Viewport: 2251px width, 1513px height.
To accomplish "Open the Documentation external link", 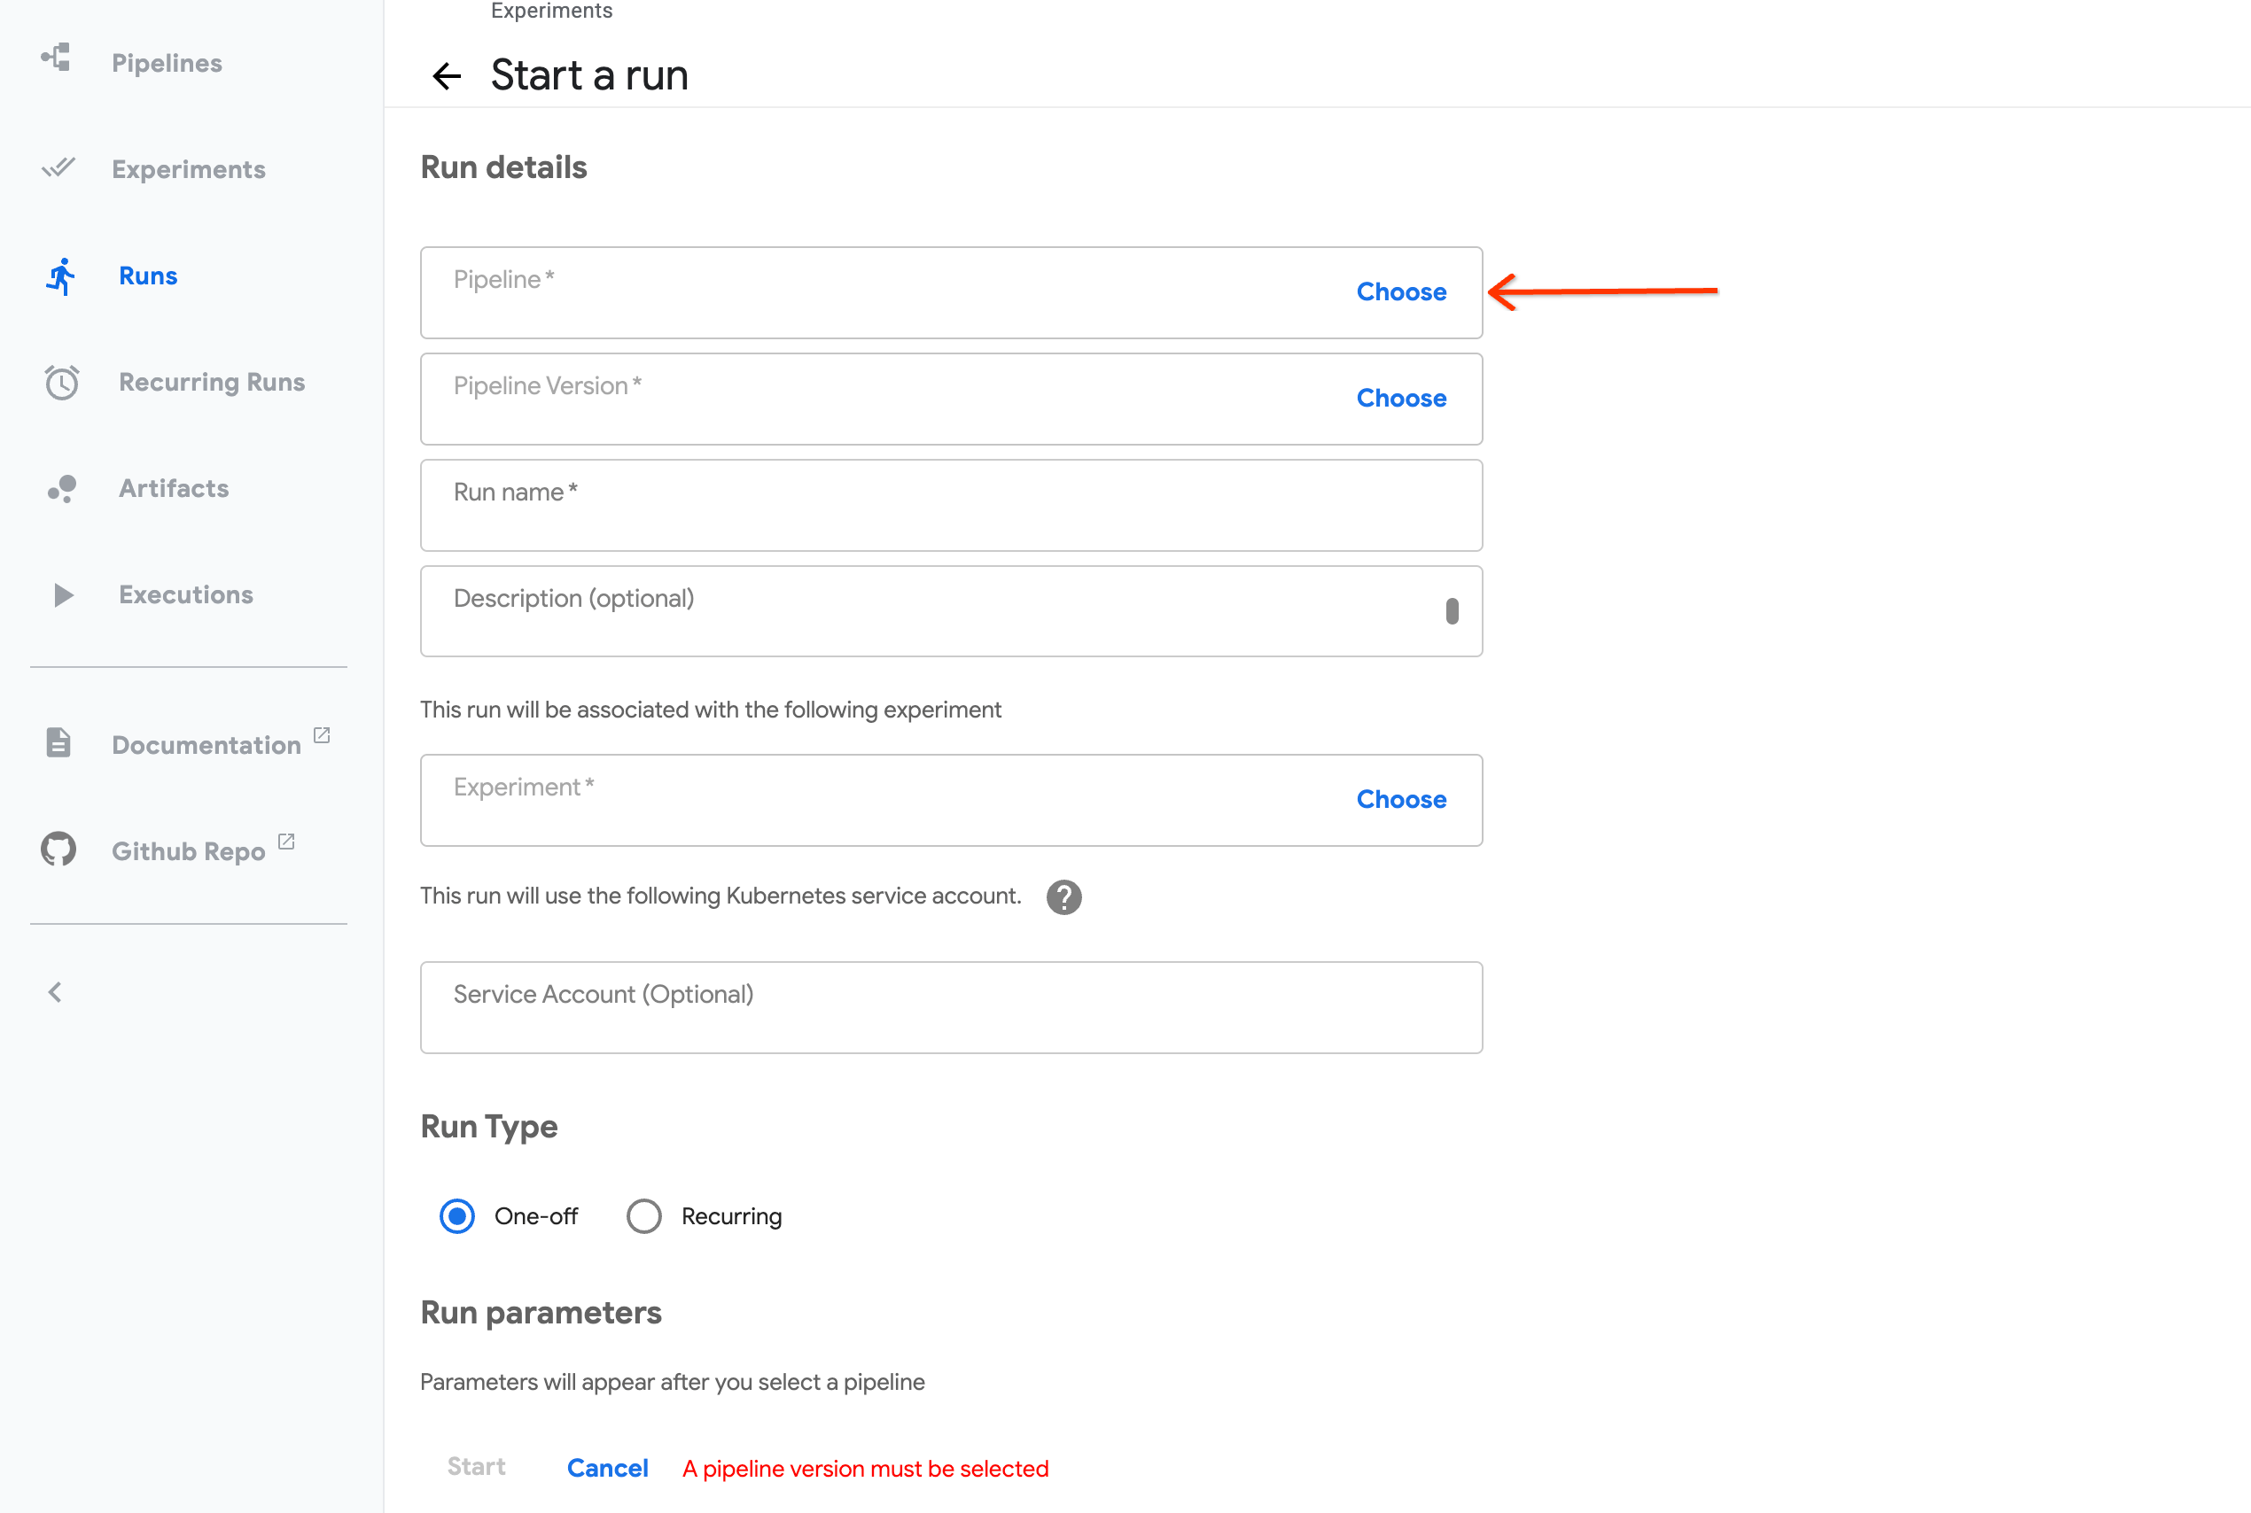I will (x=322, y=733).
